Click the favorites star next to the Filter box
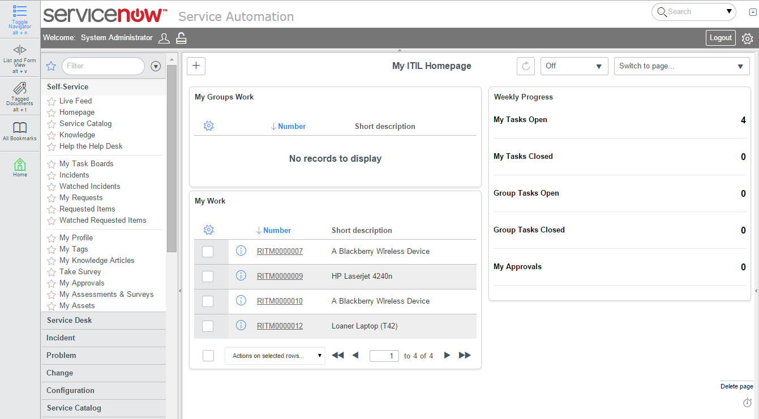 point(51,66)
